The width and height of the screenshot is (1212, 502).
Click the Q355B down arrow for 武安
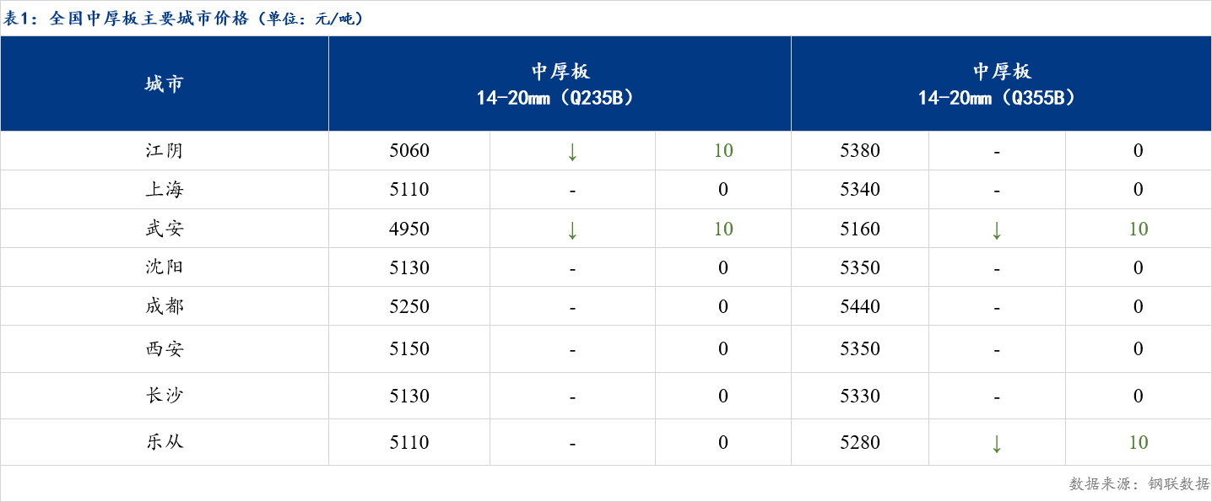[x=997, y=229]
